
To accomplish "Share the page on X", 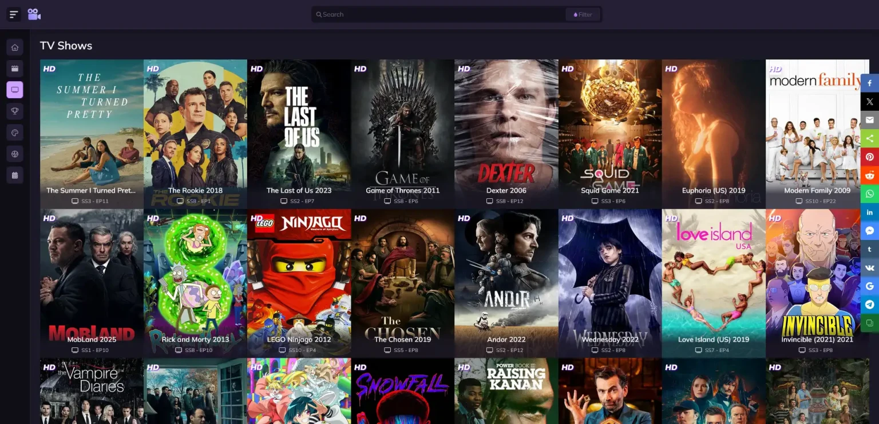I will (x=870, y=102).
